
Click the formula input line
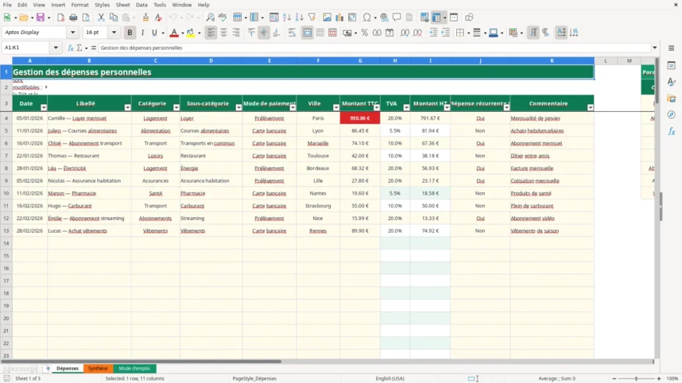click(x=374, y=48)
